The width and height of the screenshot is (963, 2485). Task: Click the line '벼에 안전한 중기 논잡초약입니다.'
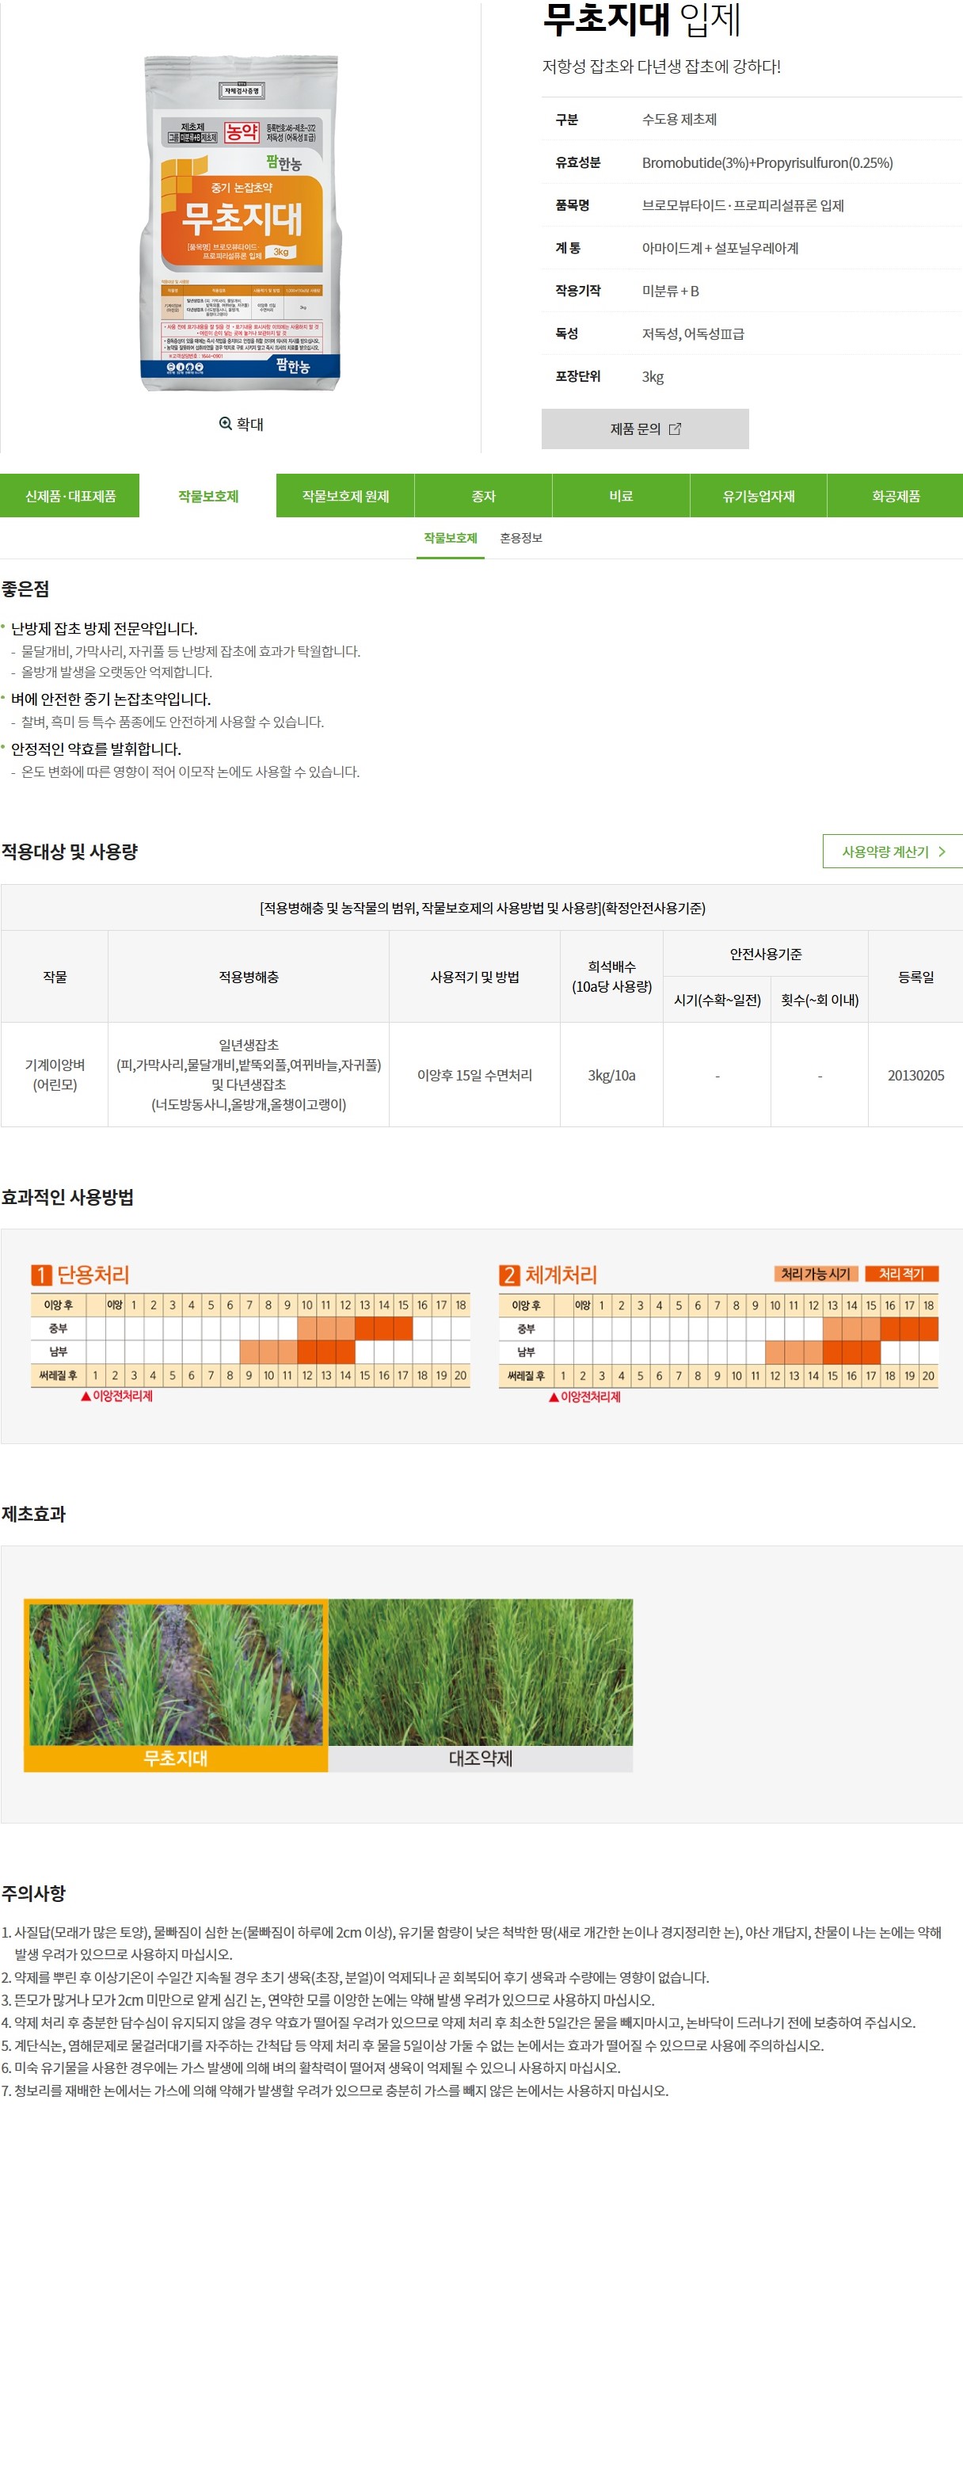click(x=111, y=699)
